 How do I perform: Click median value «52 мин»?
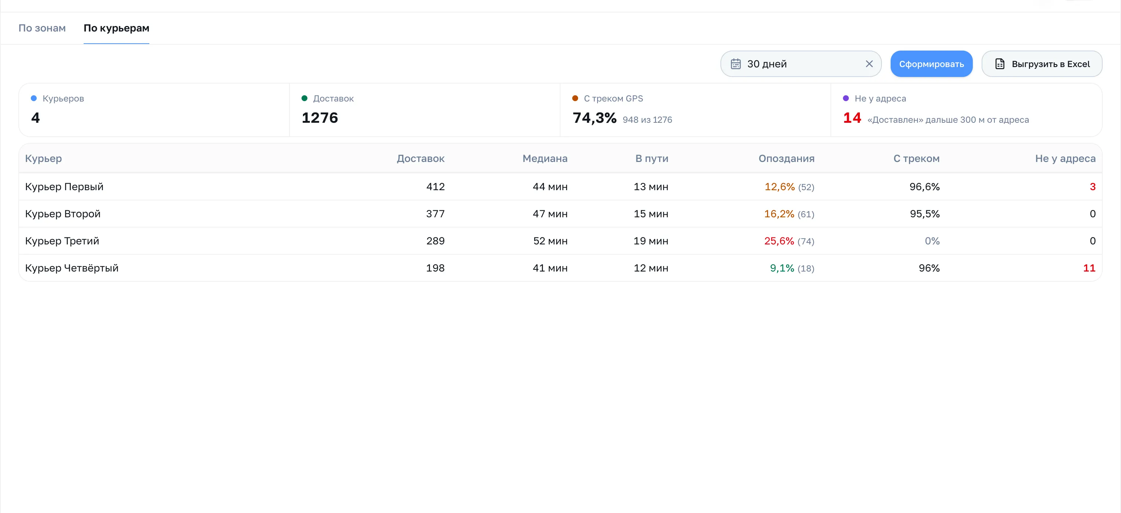[551, 241]
